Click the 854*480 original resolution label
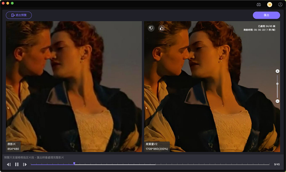Viewport: 286px width, 172px height. (x=13, y=149)
